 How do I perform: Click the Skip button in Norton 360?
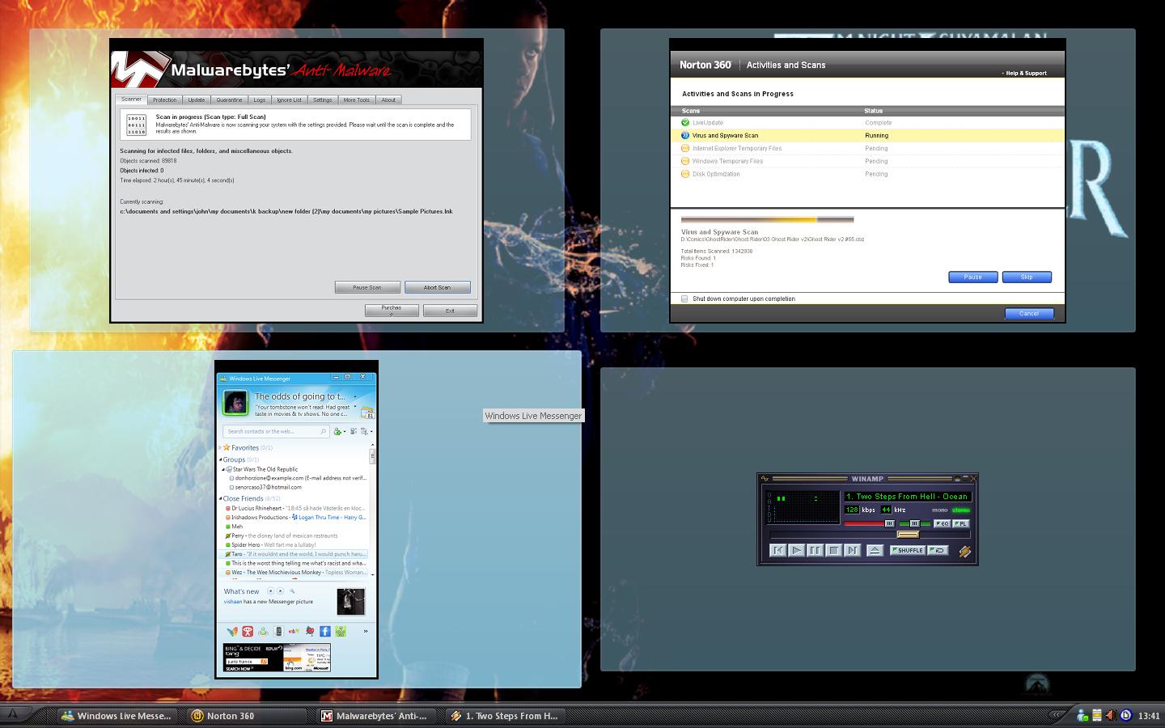[1027, 277]
